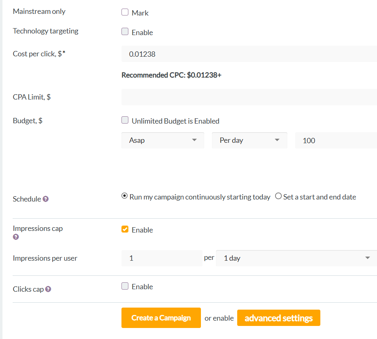Click the Recommended CPC $0.01238+ text
Viewport: 377px width, 339px height.
click(172, 75)
